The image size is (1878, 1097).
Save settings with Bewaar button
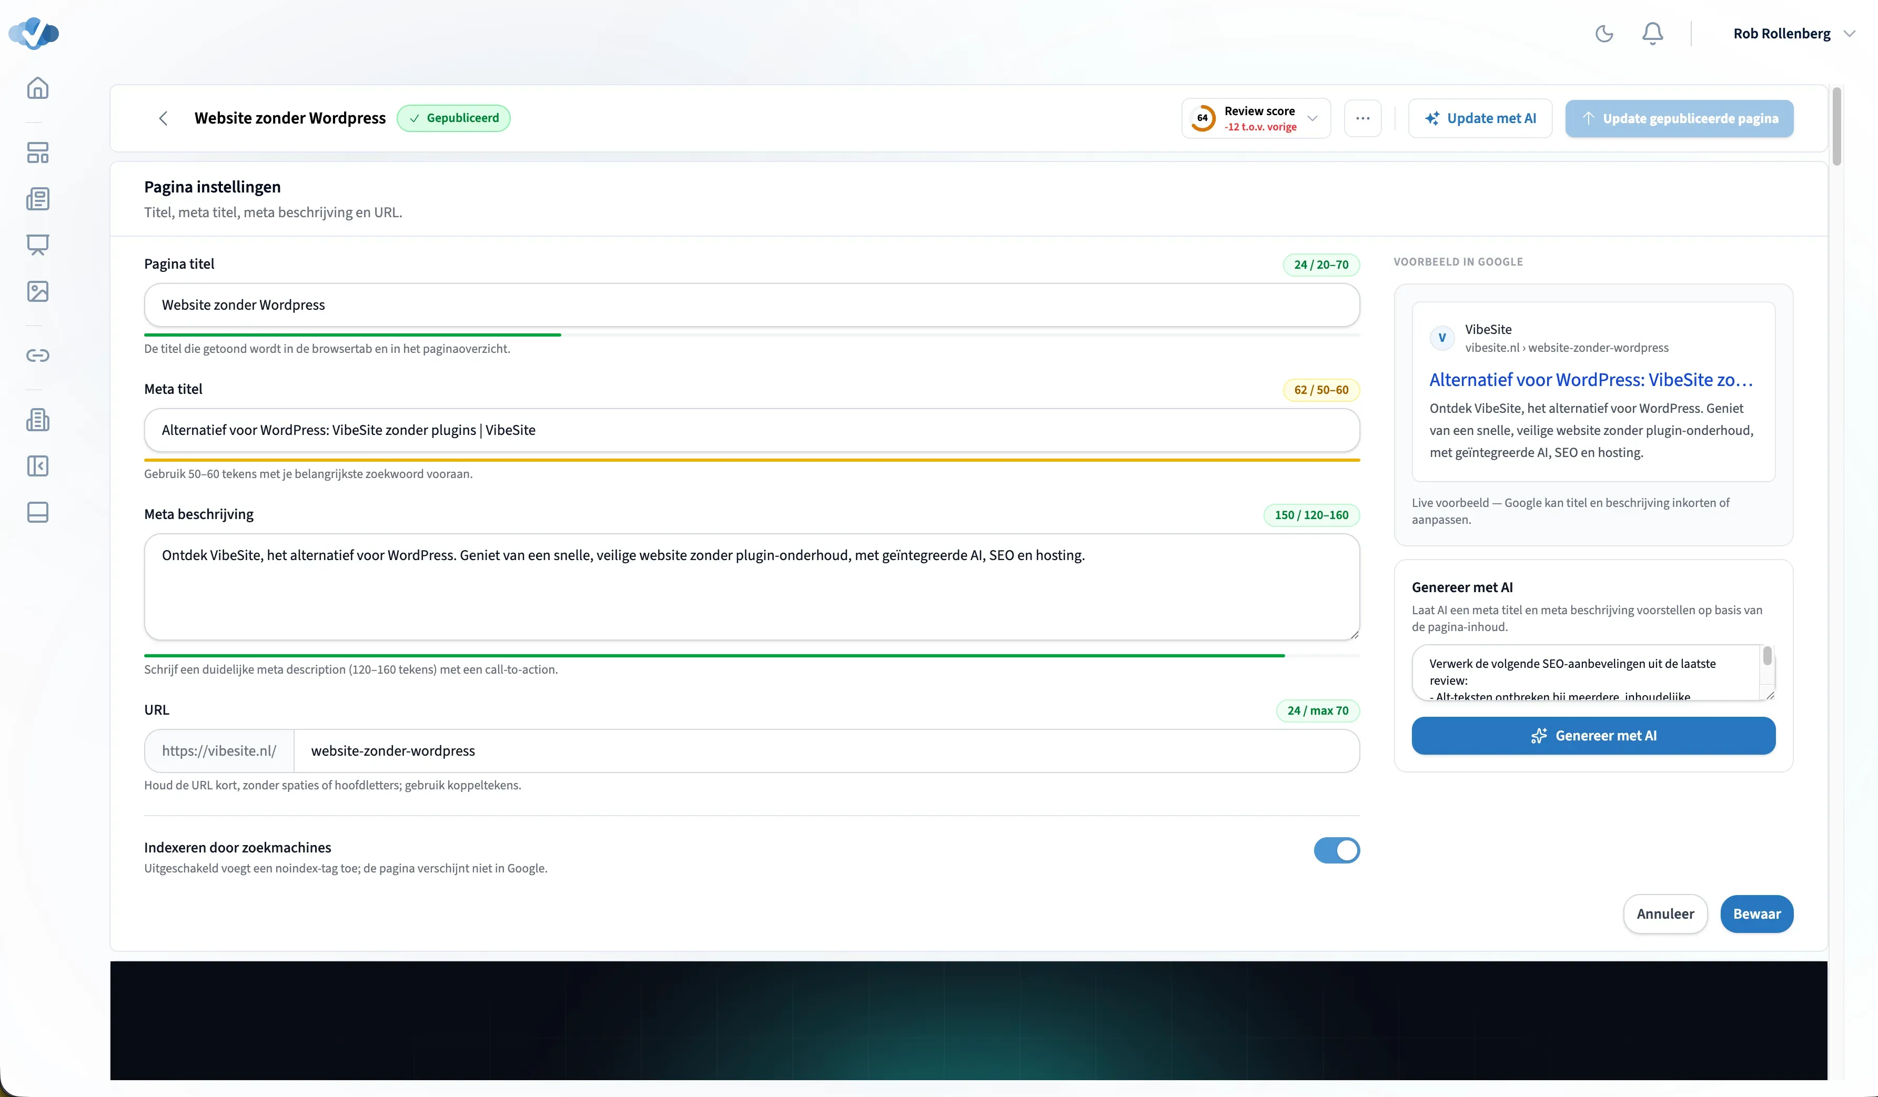pyautogui.click(x=1756, y=913)
